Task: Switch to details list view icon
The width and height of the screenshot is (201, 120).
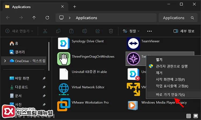Action: (x=188, y=116)
